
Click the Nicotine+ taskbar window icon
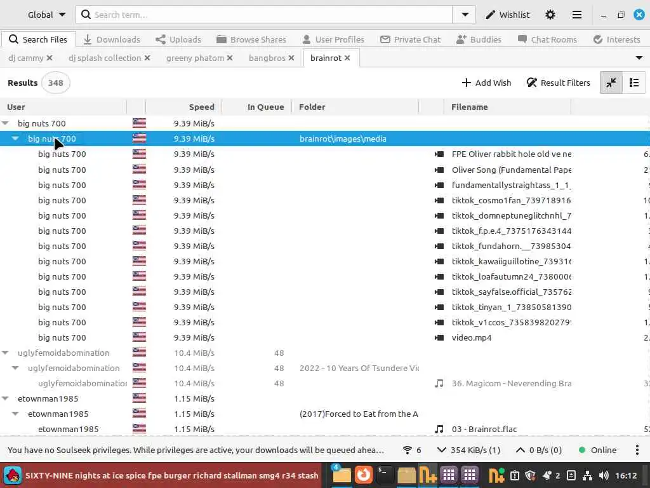[x=427, y=475]
